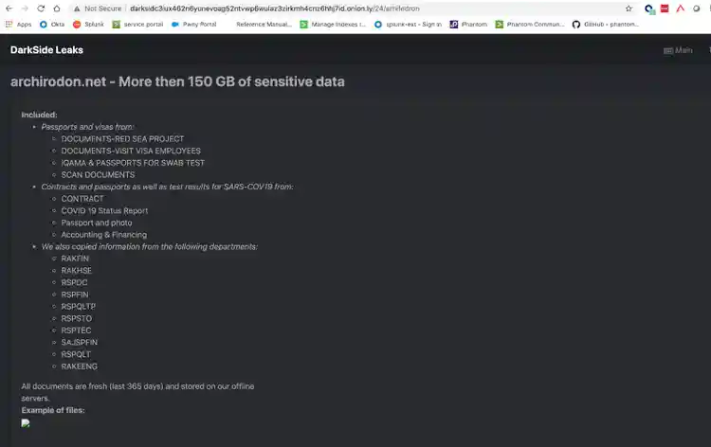Open the Apps grid shortcut
The image size is (711, 447).
click(x=19, y=24)
